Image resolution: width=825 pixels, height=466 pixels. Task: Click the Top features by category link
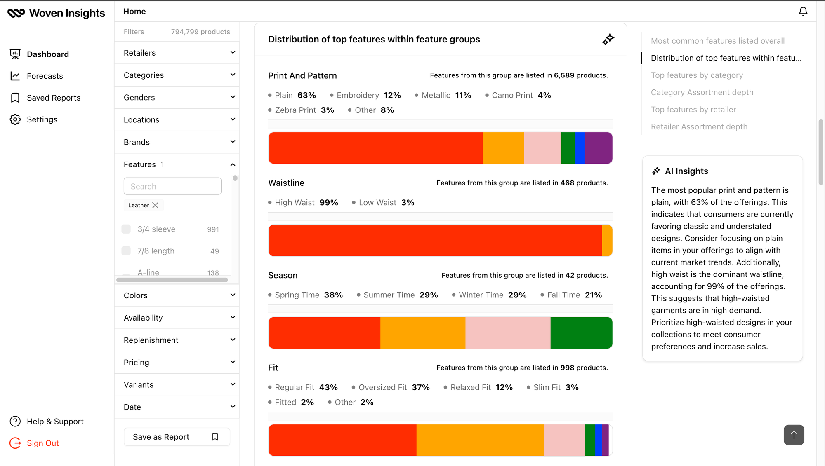click(x=696, y=75)
